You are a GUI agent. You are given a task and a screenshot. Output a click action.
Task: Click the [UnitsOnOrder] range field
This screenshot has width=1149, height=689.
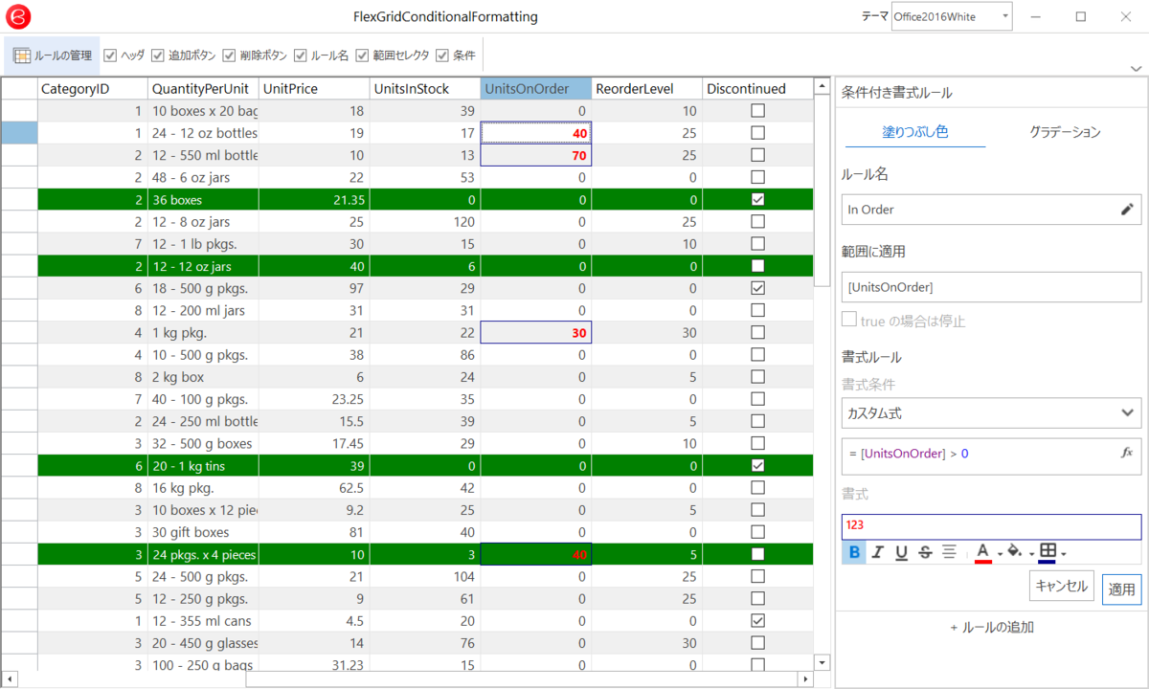(991, 287)
